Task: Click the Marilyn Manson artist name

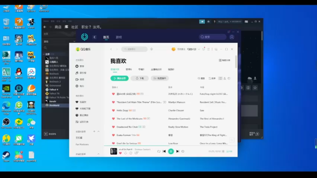Action: coord(177,102)
